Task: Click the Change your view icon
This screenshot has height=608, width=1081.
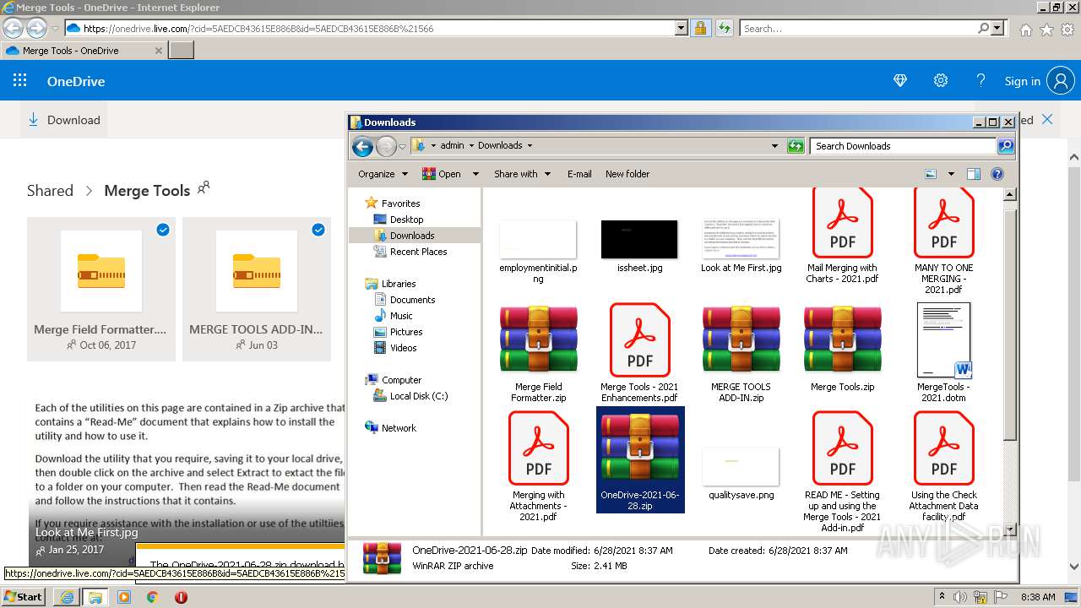Action: click(931, 174)
